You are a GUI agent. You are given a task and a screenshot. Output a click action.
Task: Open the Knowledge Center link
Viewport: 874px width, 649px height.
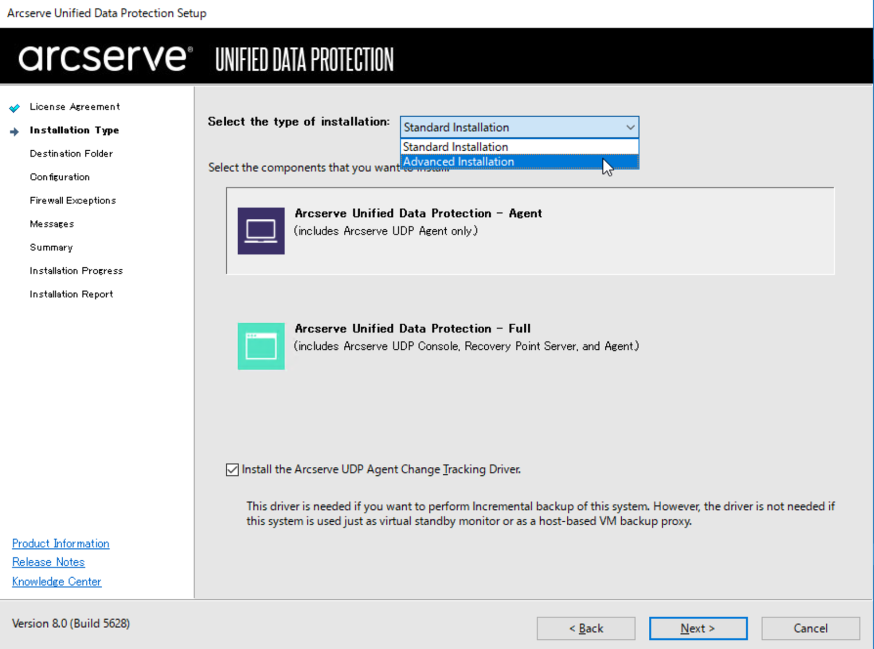point(56,582)
